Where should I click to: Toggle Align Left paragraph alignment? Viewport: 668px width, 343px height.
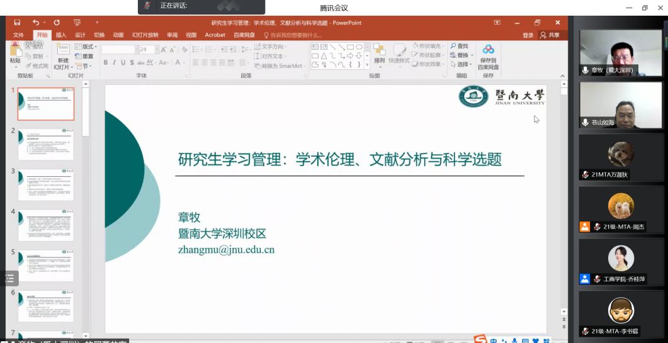196,63
